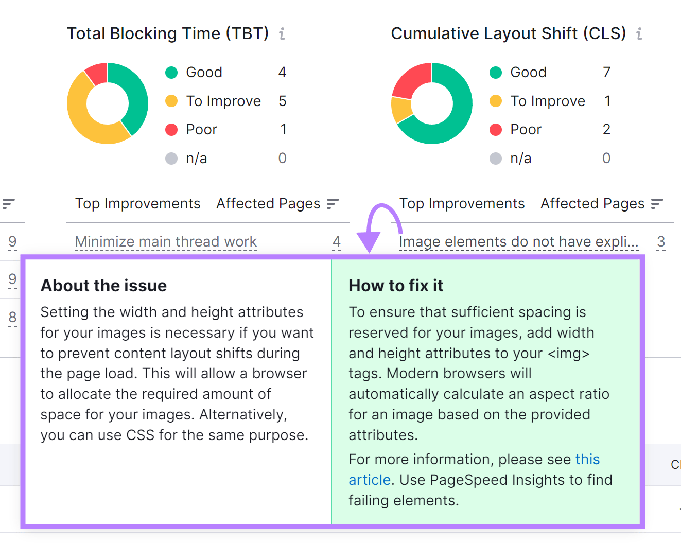Screen dimensions: 681x544
Task: Click the 8 count in the left column
Action: click(x=12, y=318)
